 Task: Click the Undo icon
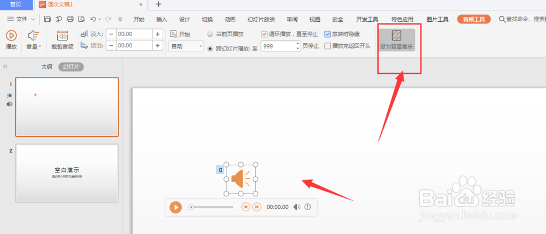93,19
